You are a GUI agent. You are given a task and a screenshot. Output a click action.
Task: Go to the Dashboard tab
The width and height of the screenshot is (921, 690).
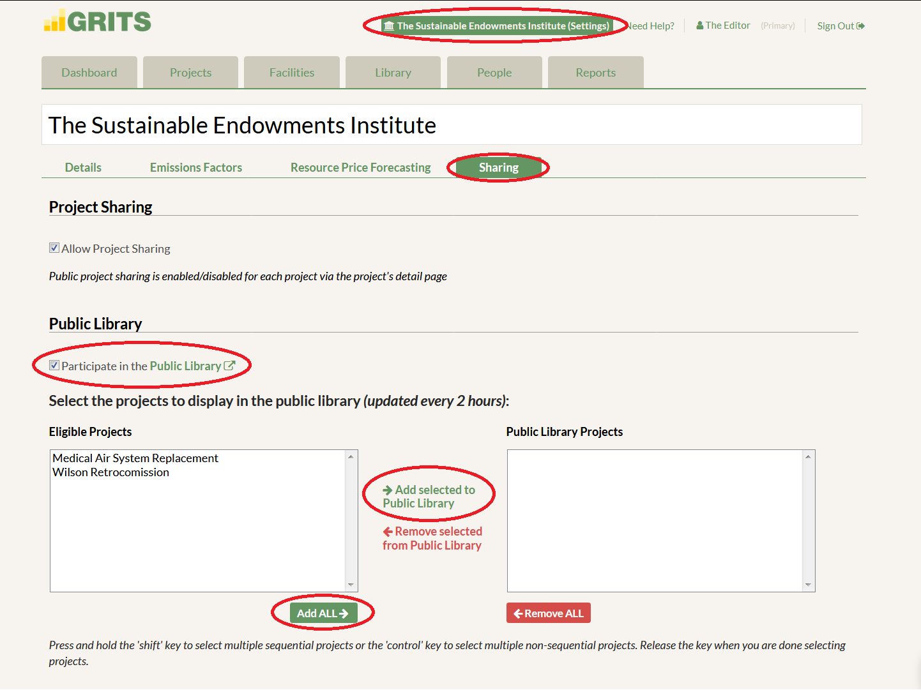click(x=89, y=72)
